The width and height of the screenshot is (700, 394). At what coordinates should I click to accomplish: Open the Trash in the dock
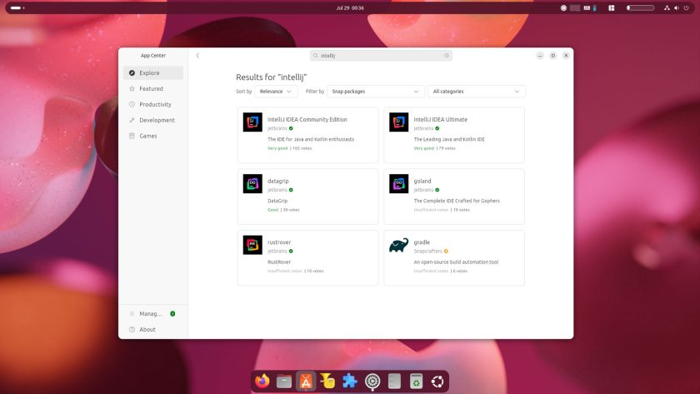[416, 381]
